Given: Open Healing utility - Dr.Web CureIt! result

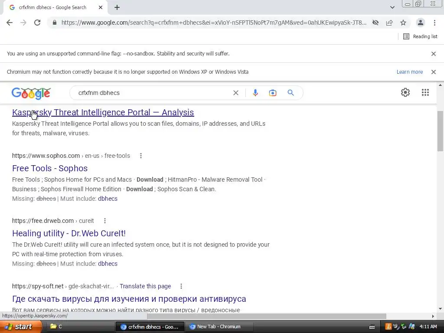Looking at the screenshot, I should click(69, 233).
